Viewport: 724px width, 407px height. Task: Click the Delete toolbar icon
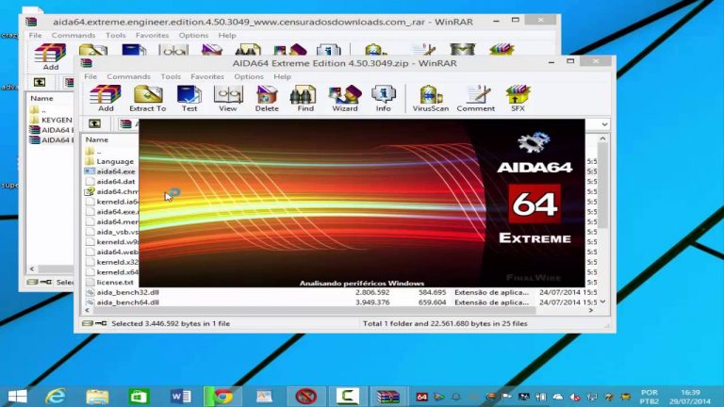267,98
